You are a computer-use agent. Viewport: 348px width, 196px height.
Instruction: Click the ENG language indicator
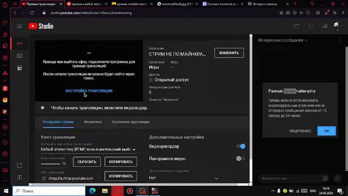(x=313, y=191)
